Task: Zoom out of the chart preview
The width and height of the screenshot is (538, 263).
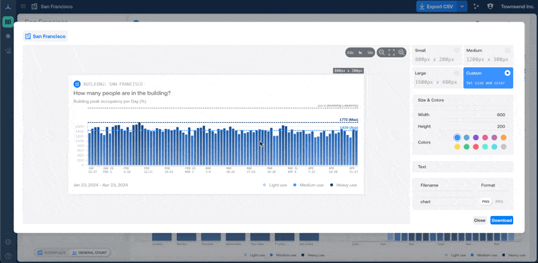Action: (x=381, y=52)
